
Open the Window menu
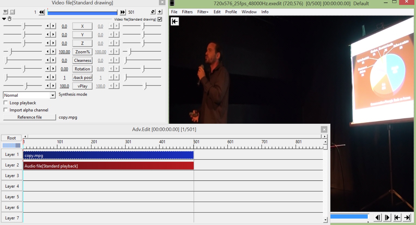point(249,12)
